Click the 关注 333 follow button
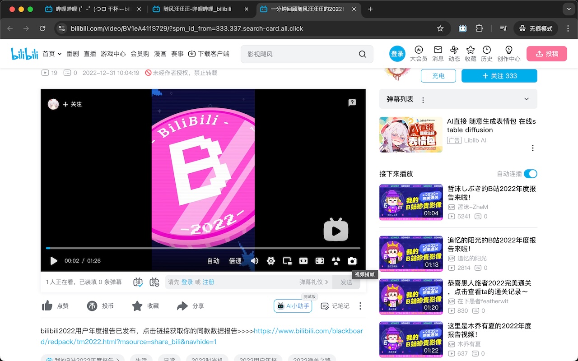 (499, 76)
